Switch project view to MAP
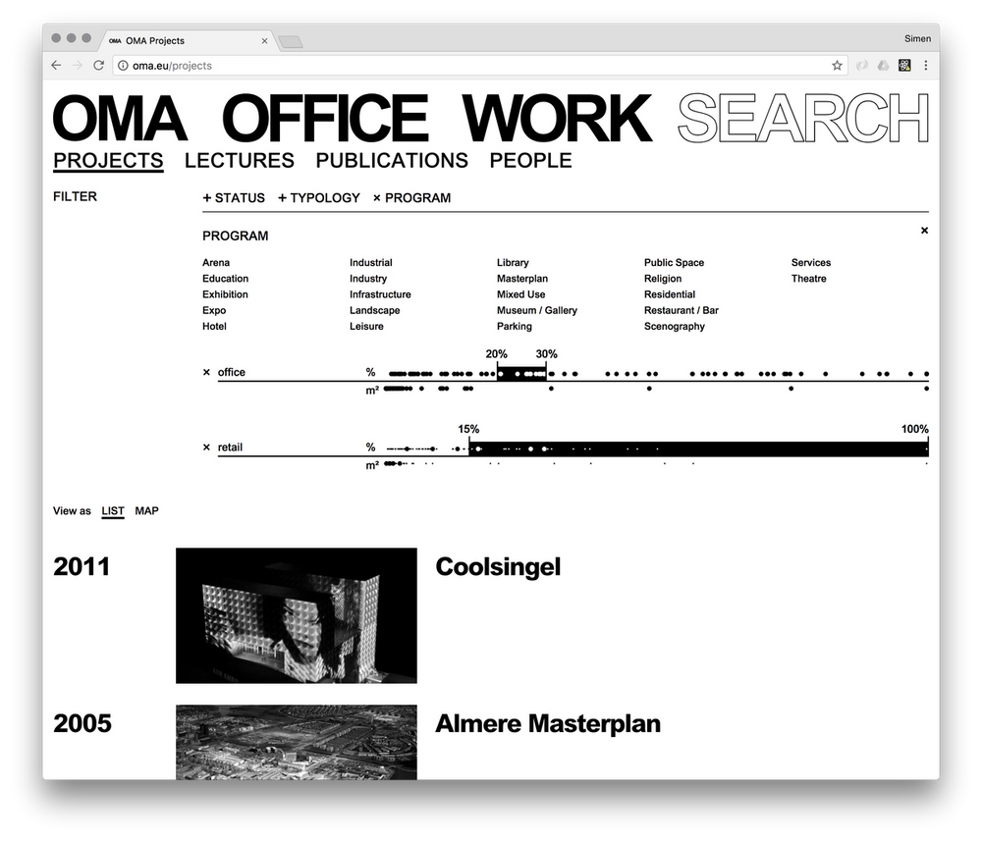982x841 pixels. pos(146,511)
